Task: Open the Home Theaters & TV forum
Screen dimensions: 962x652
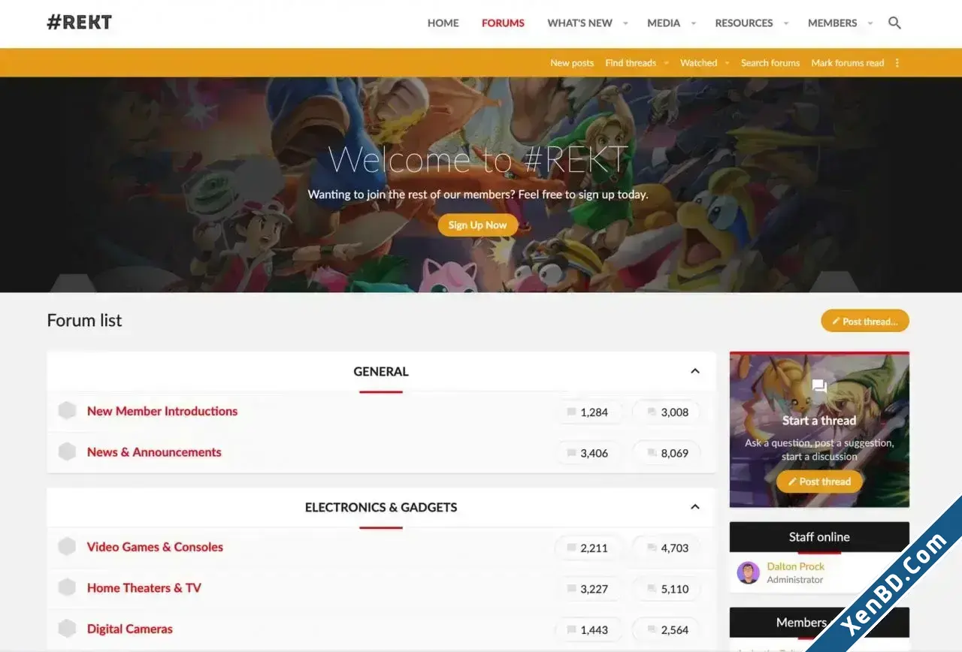Action: pos(144,588)
